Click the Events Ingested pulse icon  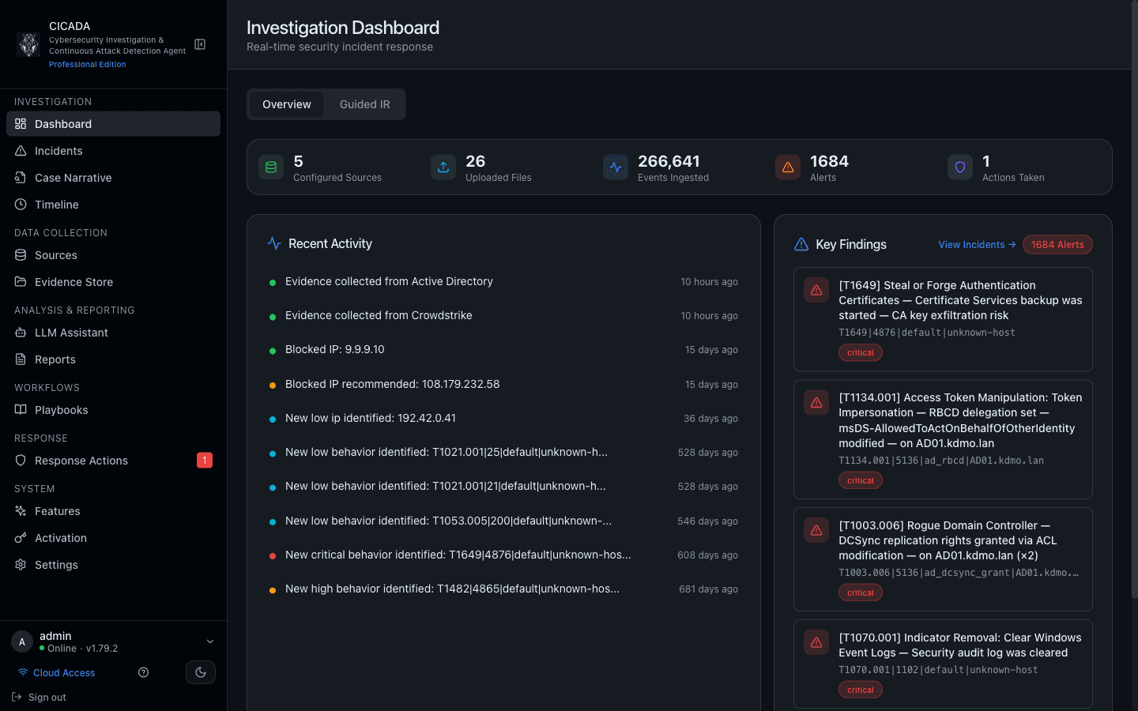pos(616,167)
